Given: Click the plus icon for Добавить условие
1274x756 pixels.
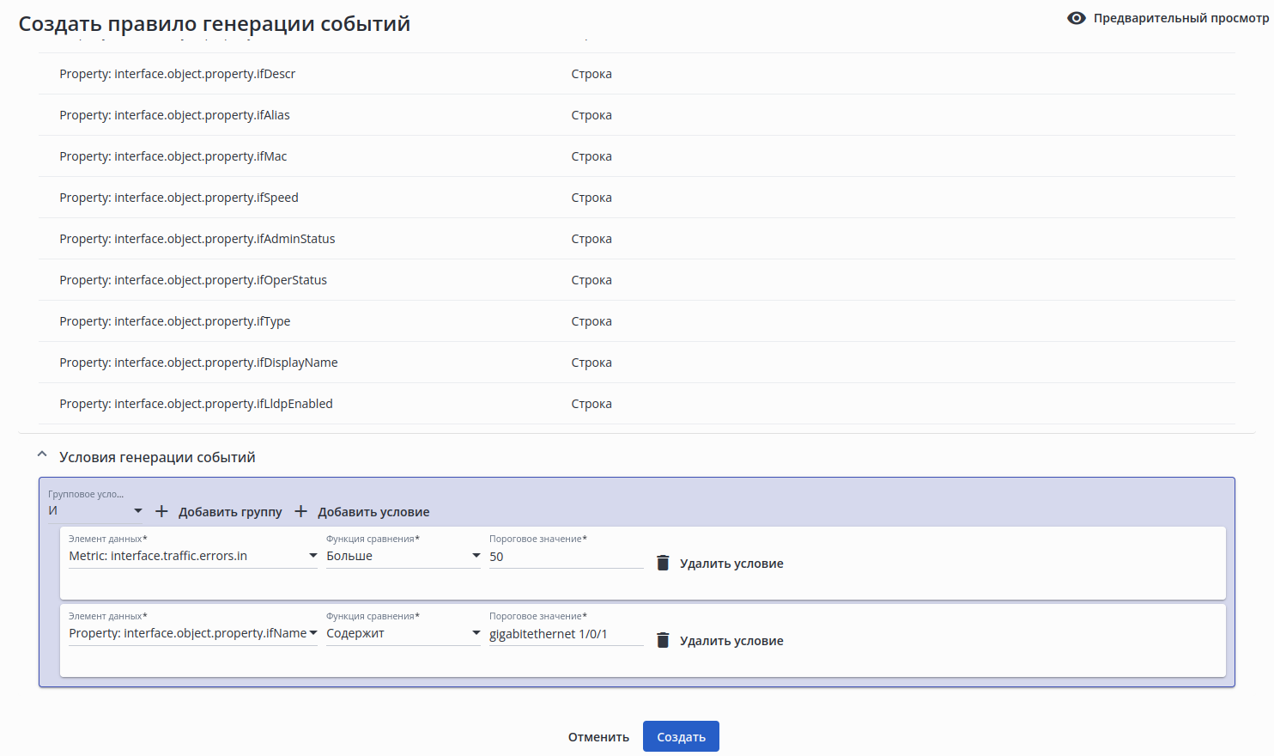Looking at the screenshot, I should pos(300,511).
